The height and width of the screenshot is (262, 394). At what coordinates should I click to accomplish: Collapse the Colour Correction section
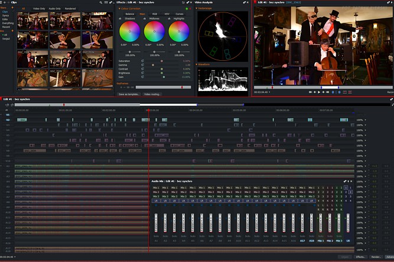tap(119, 9)
